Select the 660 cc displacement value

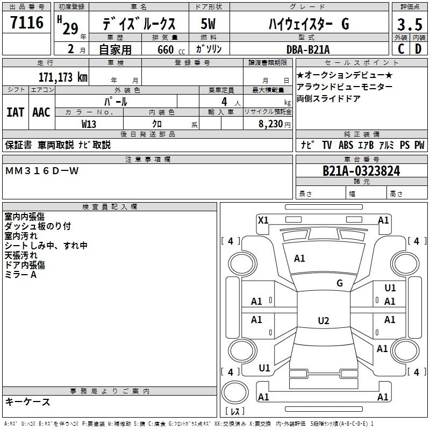coord(171,49)
